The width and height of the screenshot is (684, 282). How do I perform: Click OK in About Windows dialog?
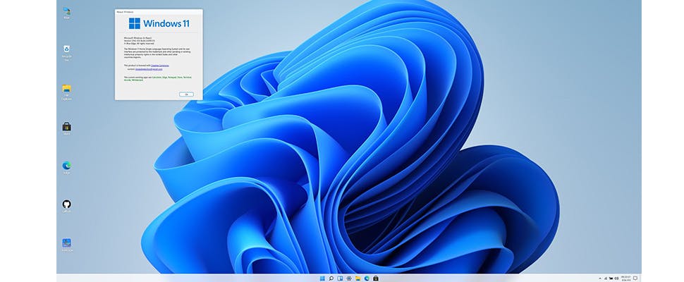186,94
